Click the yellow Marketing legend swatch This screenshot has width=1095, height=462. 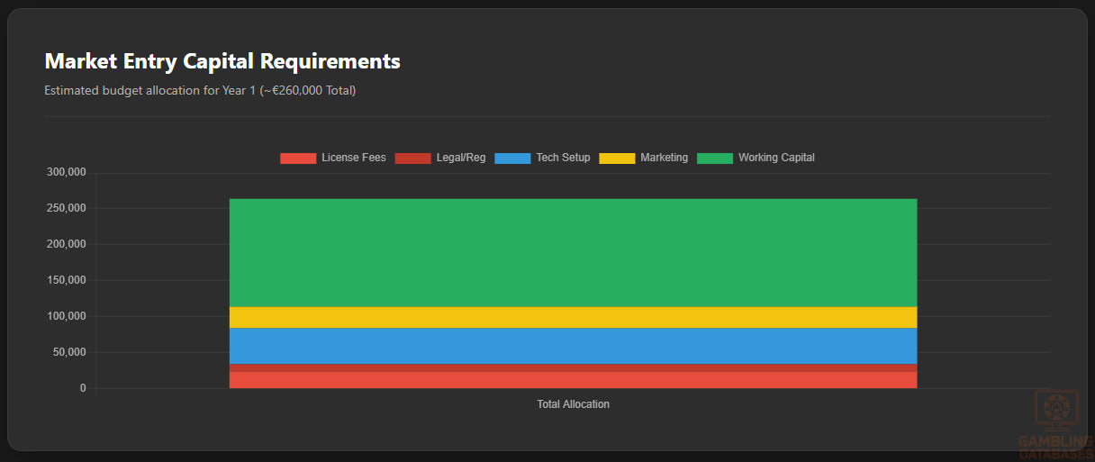(x=617, y=159)
